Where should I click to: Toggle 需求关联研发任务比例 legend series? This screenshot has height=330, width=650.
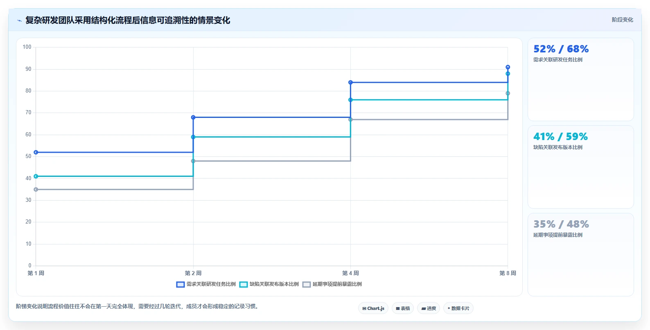[x=206, y=284]
